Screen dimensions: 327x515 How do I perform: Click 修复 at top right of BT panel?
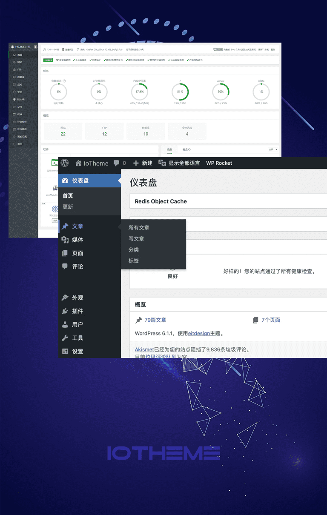point(267,49)
